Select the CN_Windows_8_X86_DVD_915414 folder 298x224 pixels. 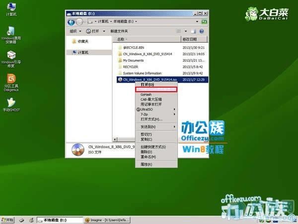point(148,54)
